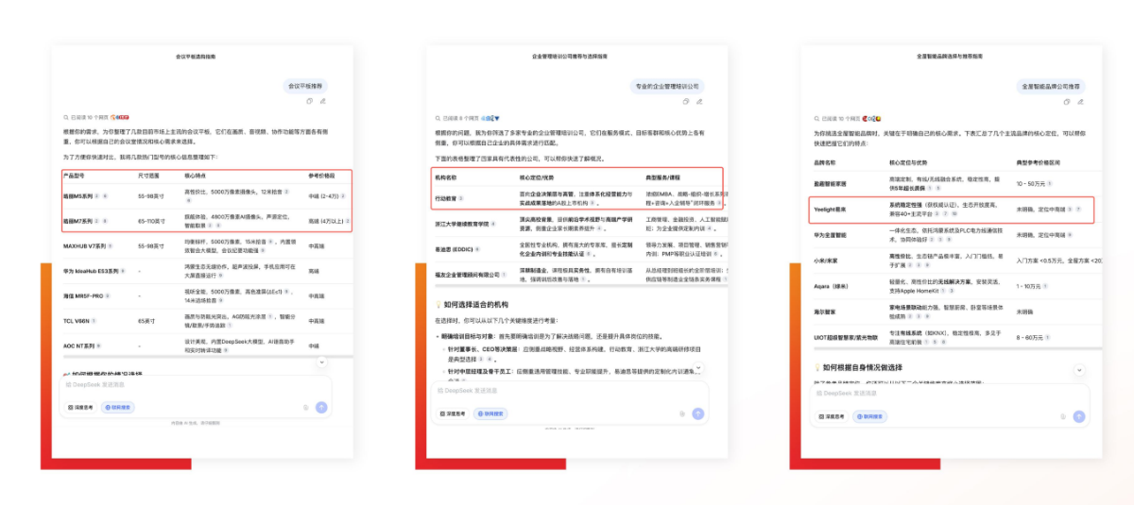Copy the 会议平板推荐 message in left chat
This screenshot has width=1134, height=505.
tap(310, 101)
